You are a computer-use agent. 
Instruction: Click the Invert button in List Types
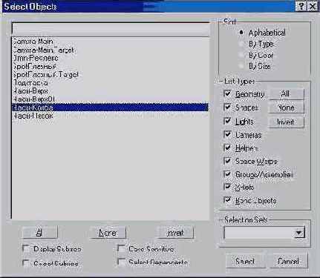(x=286, y=122)
